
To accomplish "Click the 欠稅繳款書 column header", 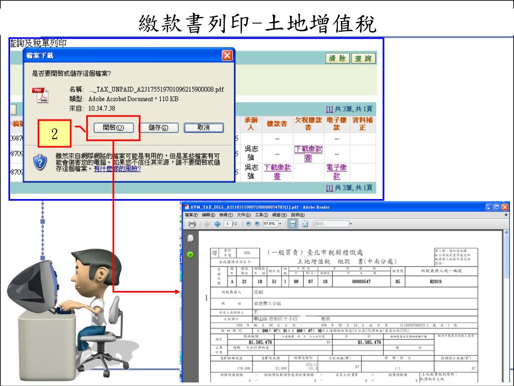I will (308, 124).
